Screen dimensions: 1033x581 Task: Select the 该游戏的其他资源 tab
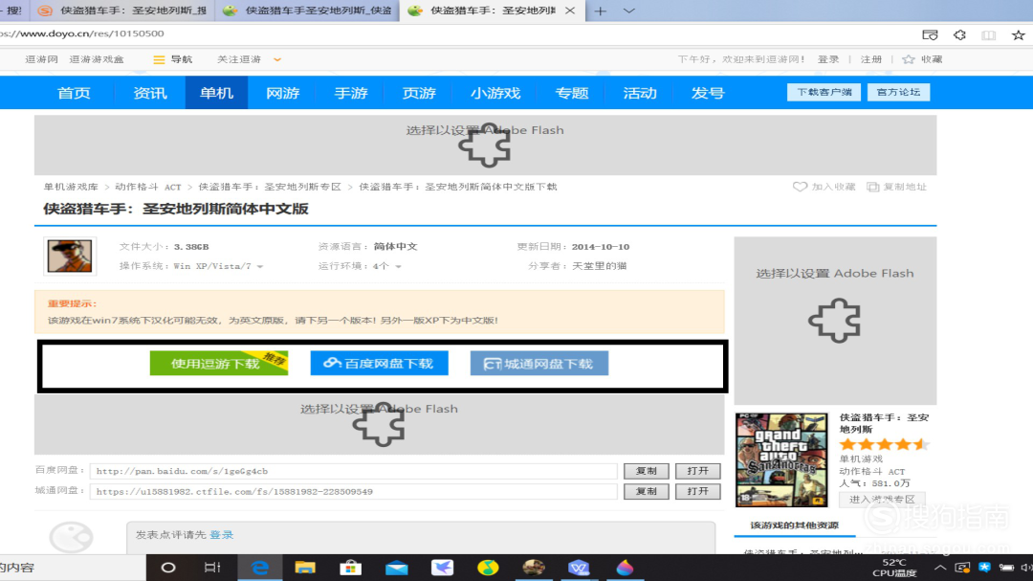point(795,525)
